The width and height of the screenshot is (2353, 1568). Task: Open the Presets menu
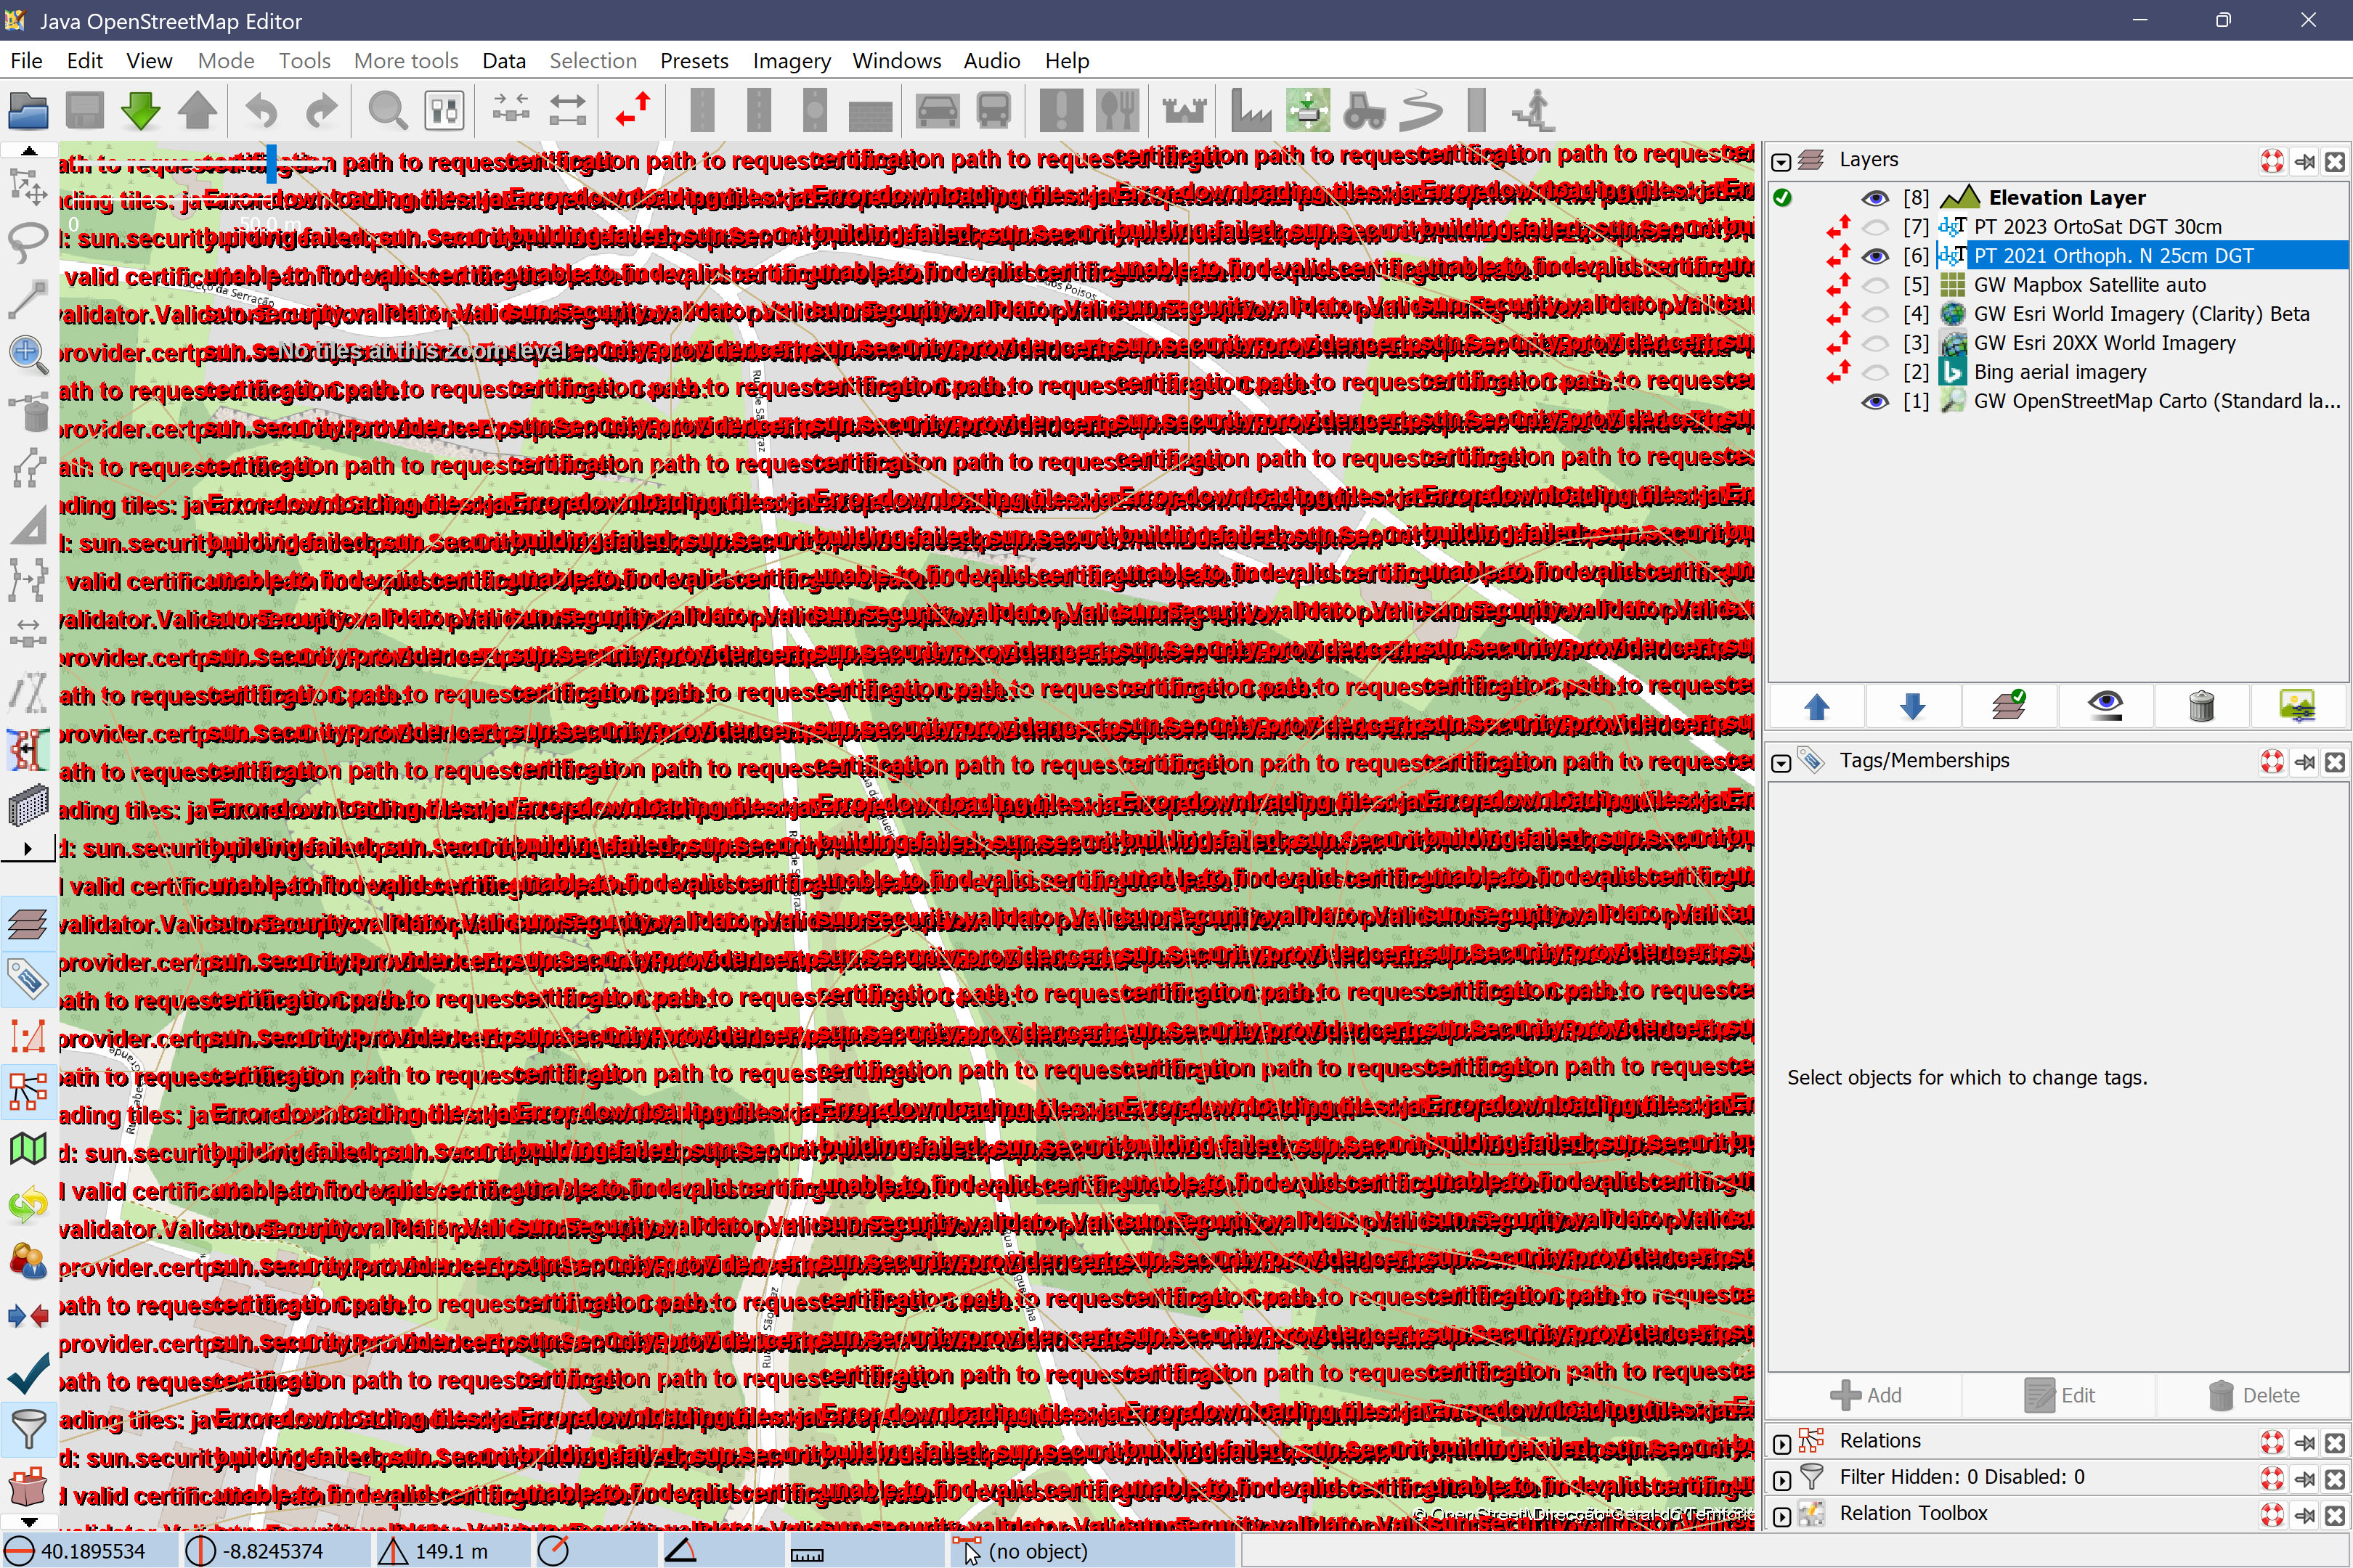[694, 61]
